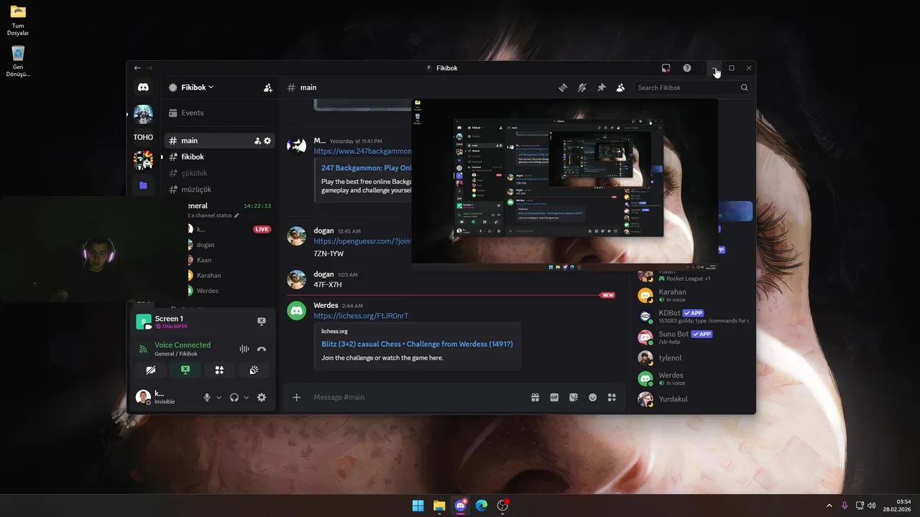Click dogan's username on 7ZN-1YW message
Image resolution: width=920 pixels, height=517 pixels.
[323, 230]
